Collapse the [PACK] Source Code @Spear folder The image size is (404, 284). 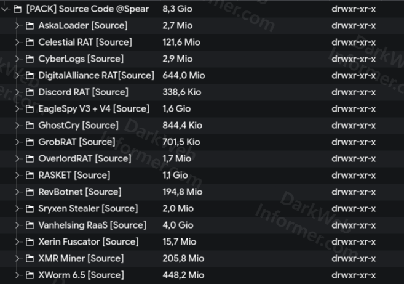coord(6,9)
